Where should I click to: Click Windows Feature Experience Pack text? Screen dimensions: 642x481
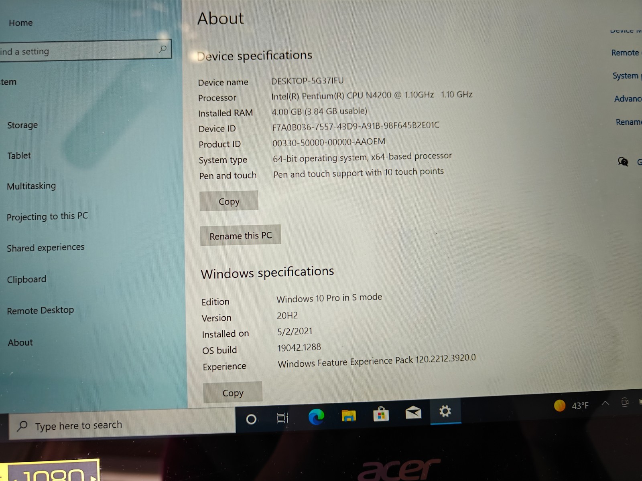click(x=377, y=361)
